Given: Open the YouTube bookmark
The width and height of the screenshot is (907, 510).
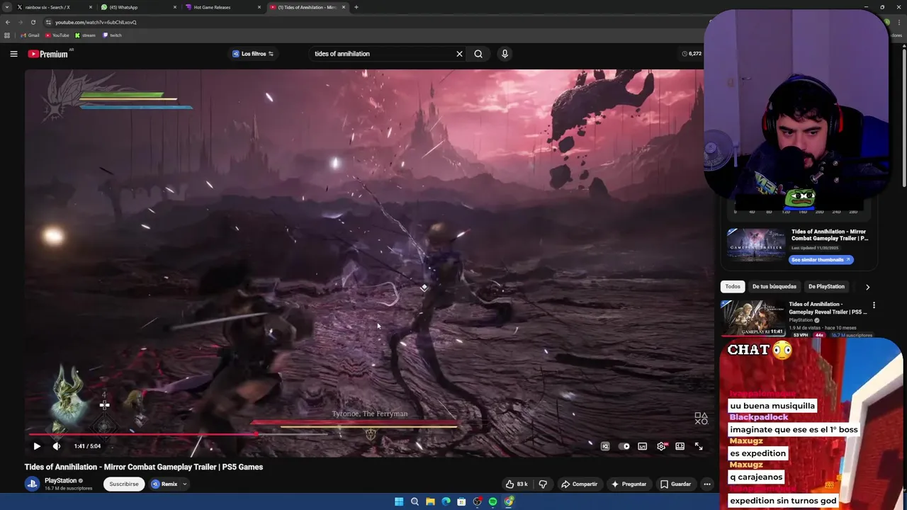Looking at the screenshot, I should click(x=57, y=35).
